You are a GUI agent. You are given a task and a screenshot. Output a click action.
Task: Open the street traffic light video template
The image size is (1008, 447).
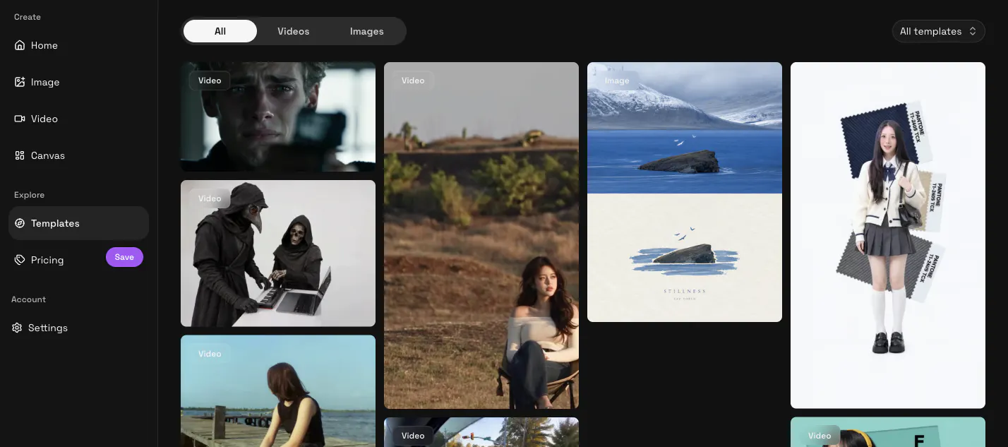[x=481, y=432]
